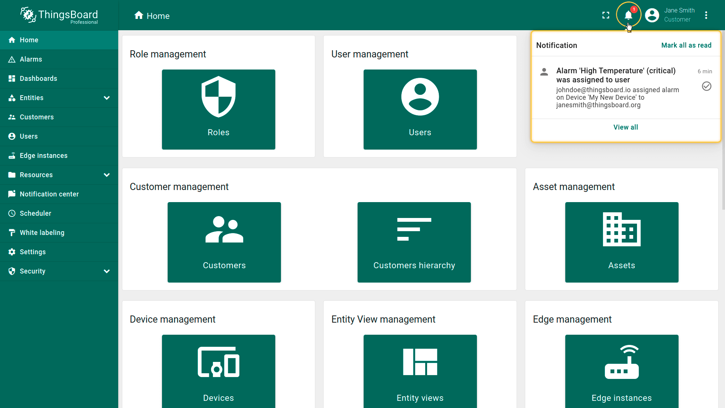The height and width of the screenshot is (408, 725).
Task: Click ThingsBoard logo in header
Action: [59, 15]
